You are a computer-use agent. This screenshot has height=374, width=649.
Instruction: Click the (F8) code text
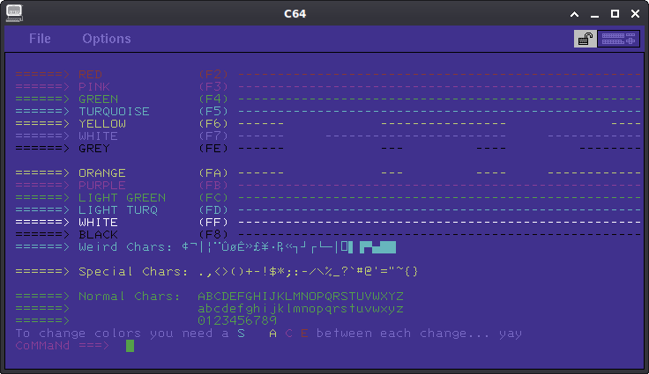213,235
